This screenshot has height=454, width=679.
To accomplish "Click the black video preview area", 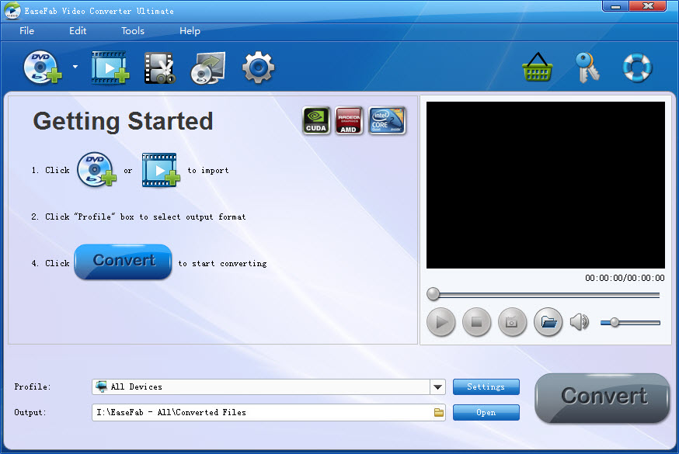I will pyautogui.click(x=545, y=185).
